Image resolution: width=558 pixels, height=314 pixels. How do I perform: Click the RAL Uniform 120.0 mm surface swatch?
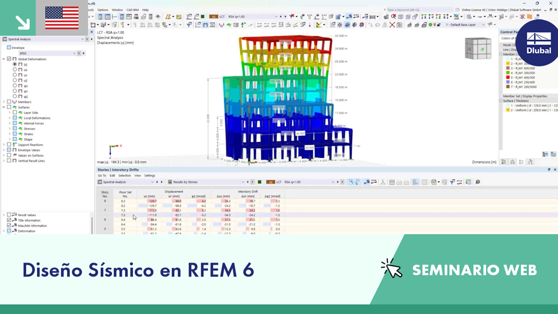pyautogui.click(x=508, y=105)
